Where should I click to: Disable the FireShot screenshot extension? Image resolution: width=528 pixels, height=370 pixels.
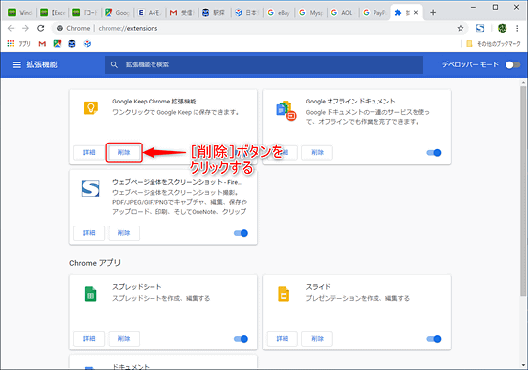[241, 233]
